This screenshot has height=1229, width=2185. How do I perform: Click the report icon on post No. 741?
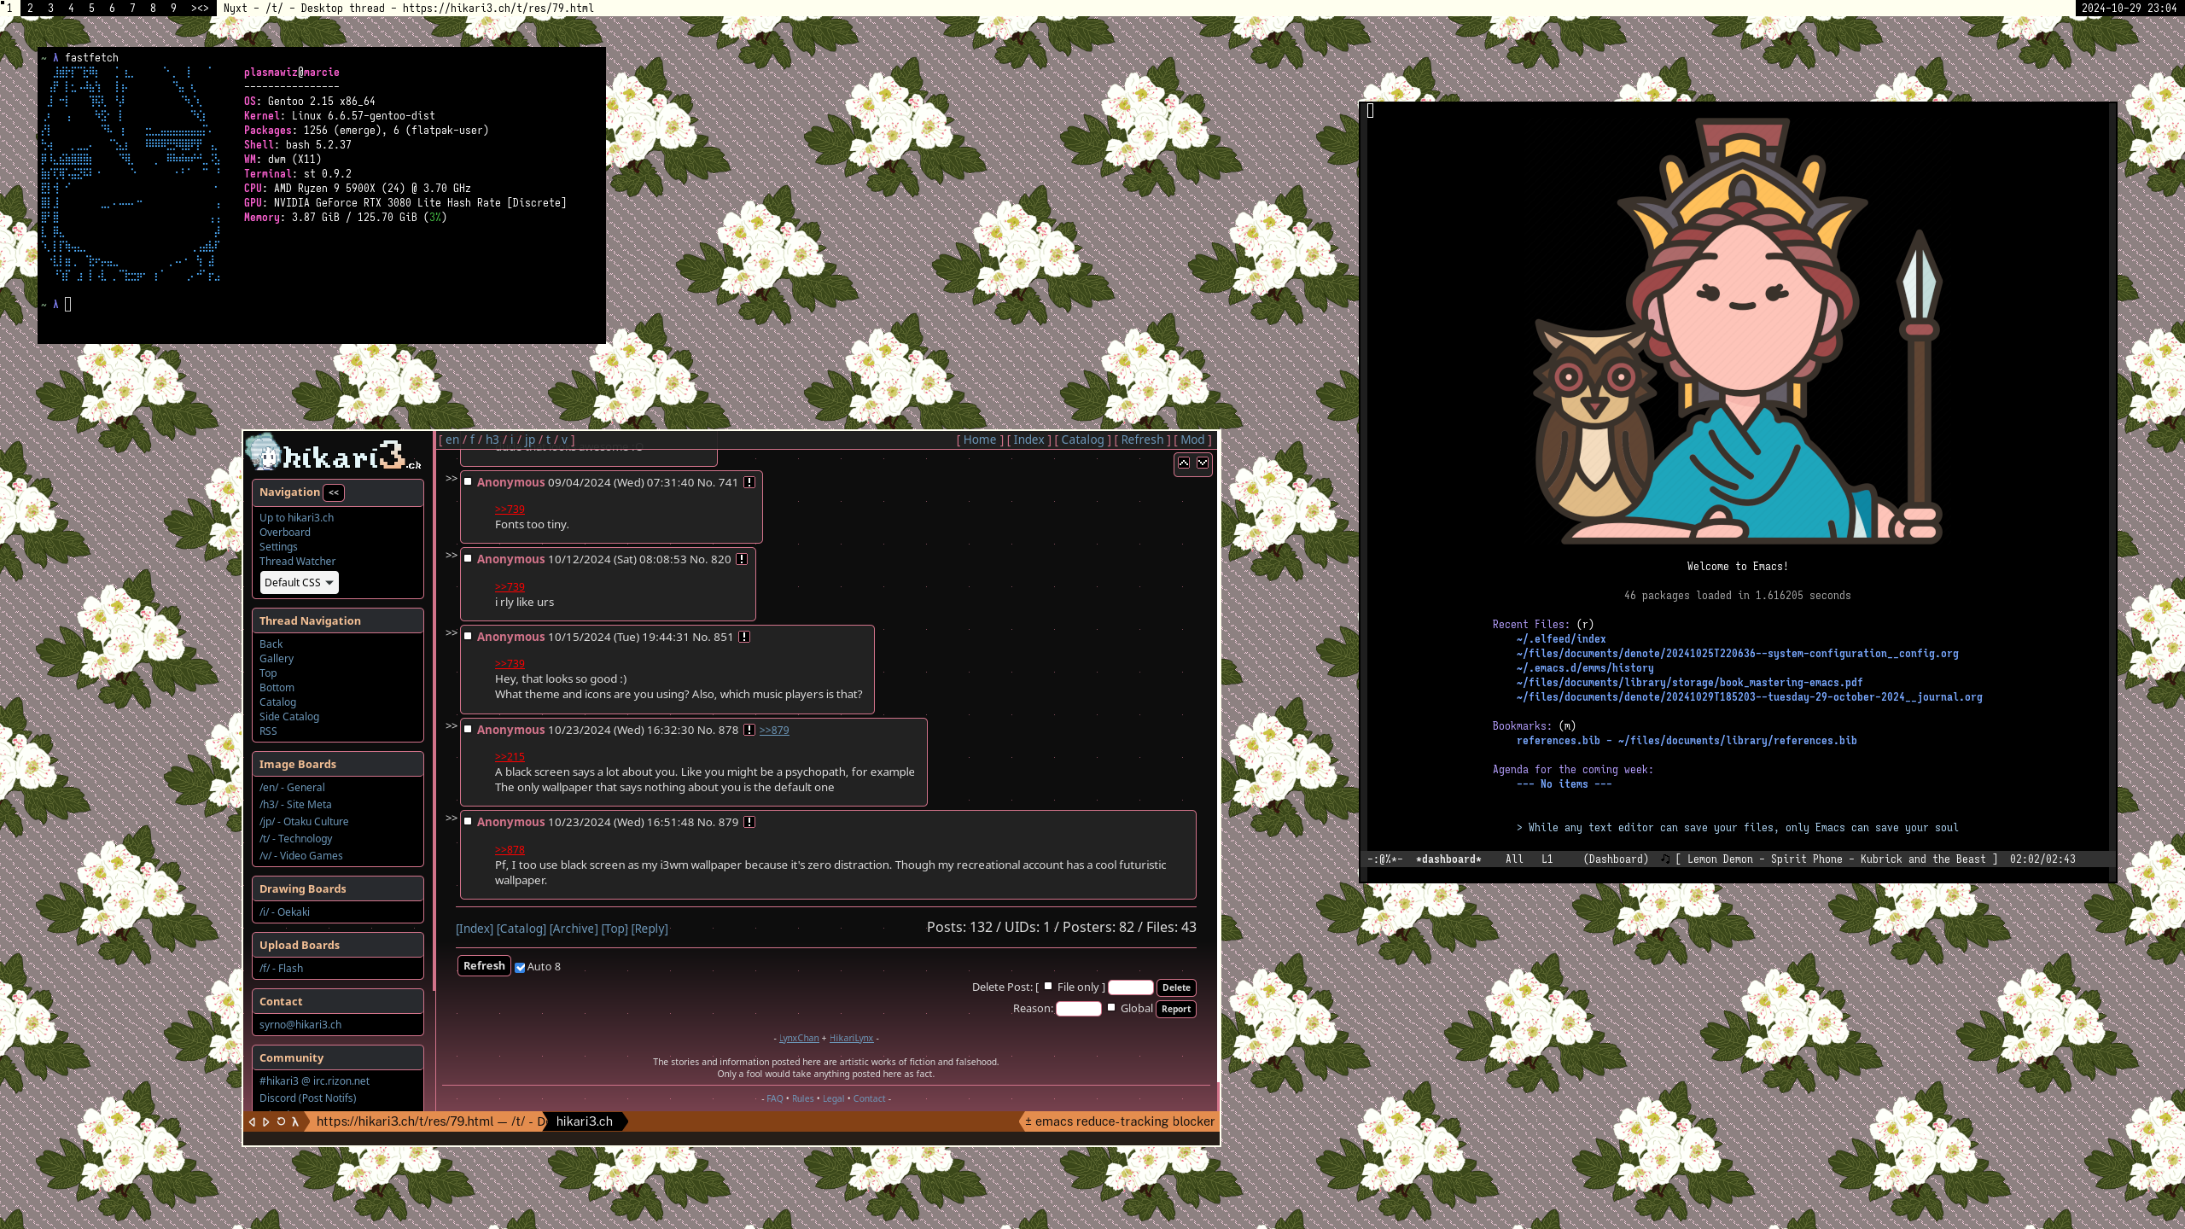[x=749, y=482]
